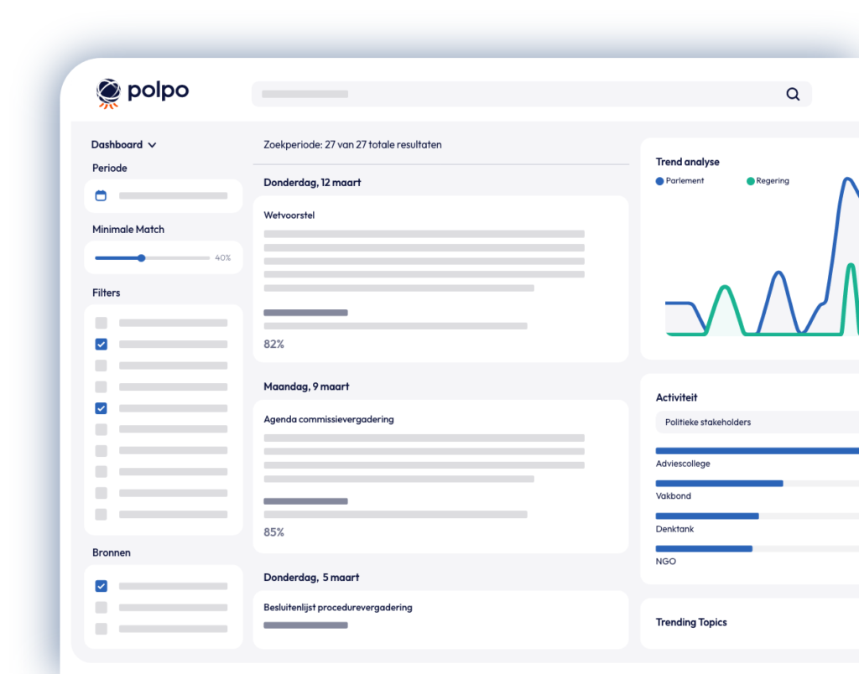Click the Minimale Match slider handle
The image size is (859, 674).
click(x=141, y=258)
